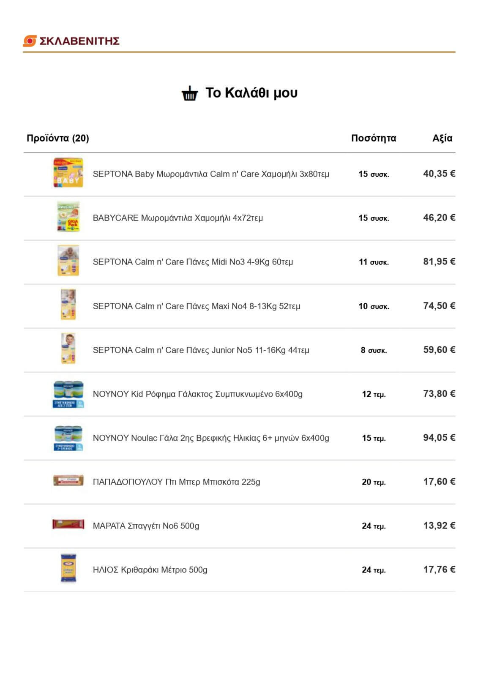478x676 pixels.
Task: Click the ΣΚΛΑΒΕΝΙΤΗΣ brand text
Action: coord(79,41)
